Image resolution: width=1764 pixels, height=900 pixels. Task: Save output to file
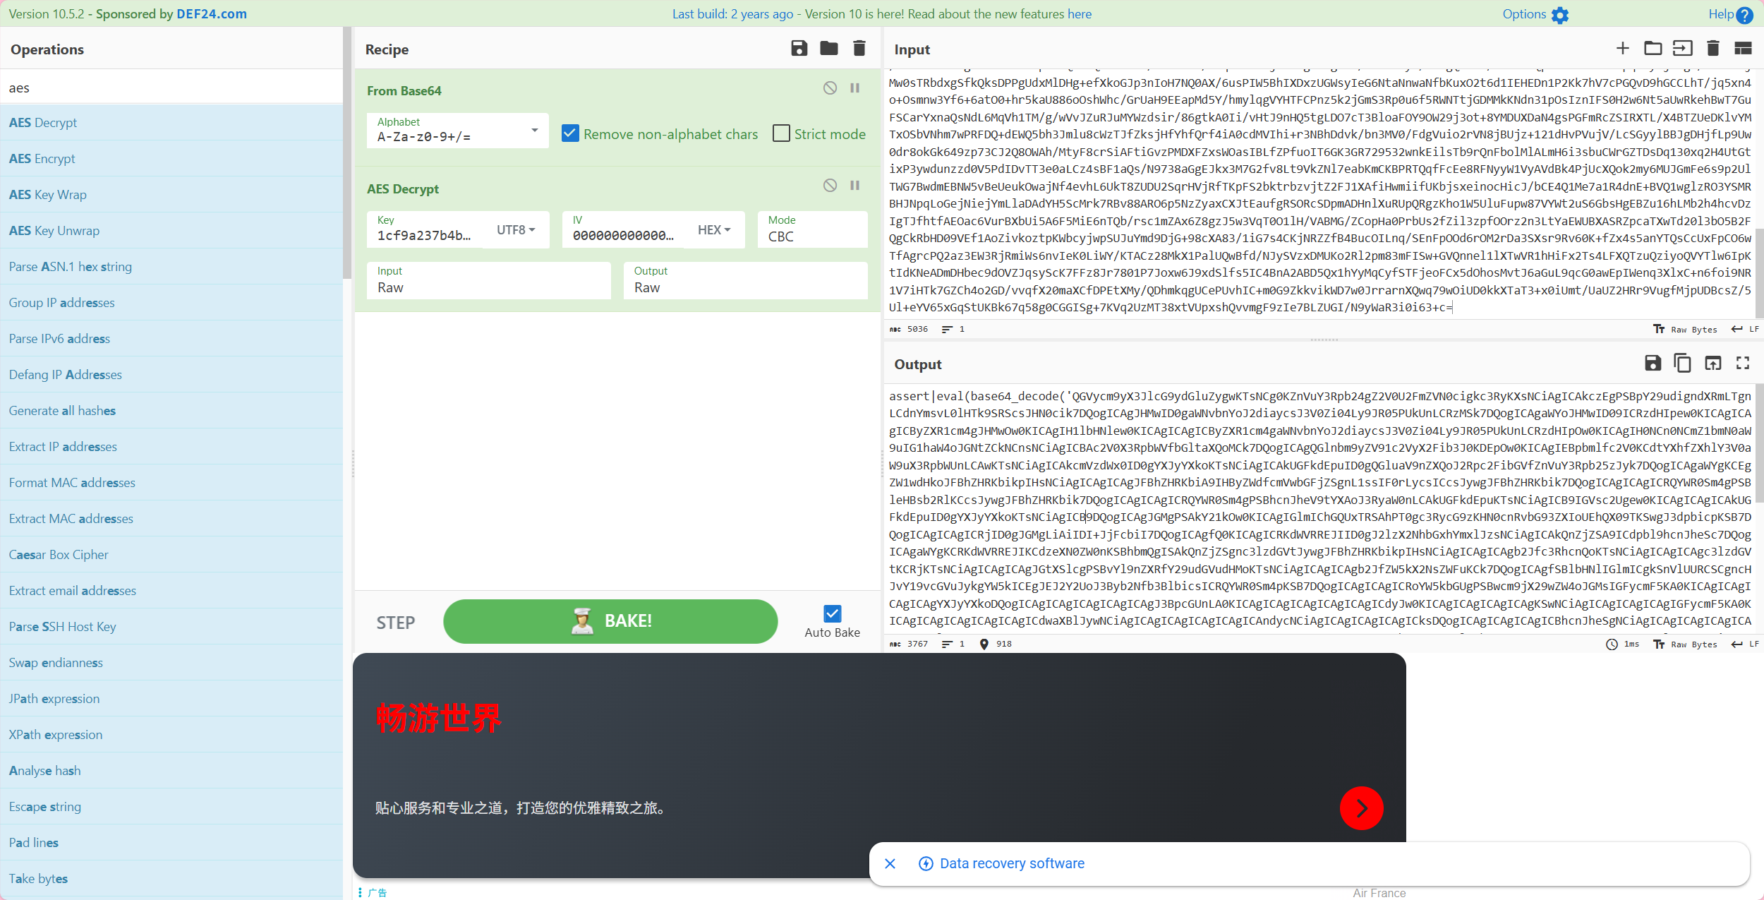[1652, 364]
